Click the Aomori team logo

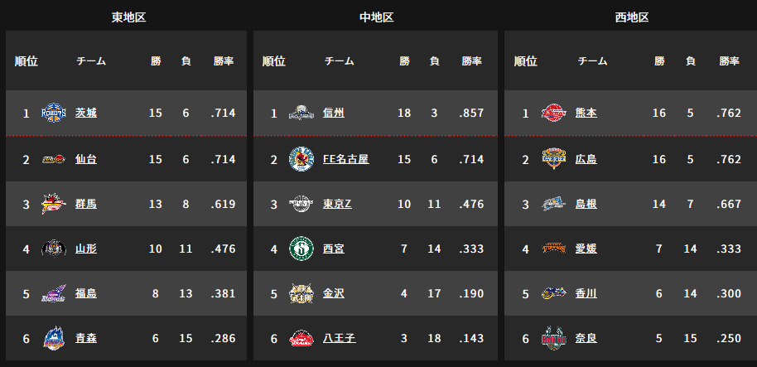(x=54, y=338)
